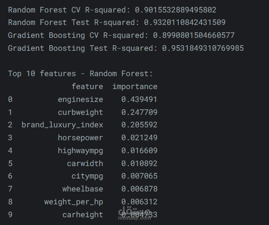
Task: Click the horsepower feature name
Action: click(80, 138)
